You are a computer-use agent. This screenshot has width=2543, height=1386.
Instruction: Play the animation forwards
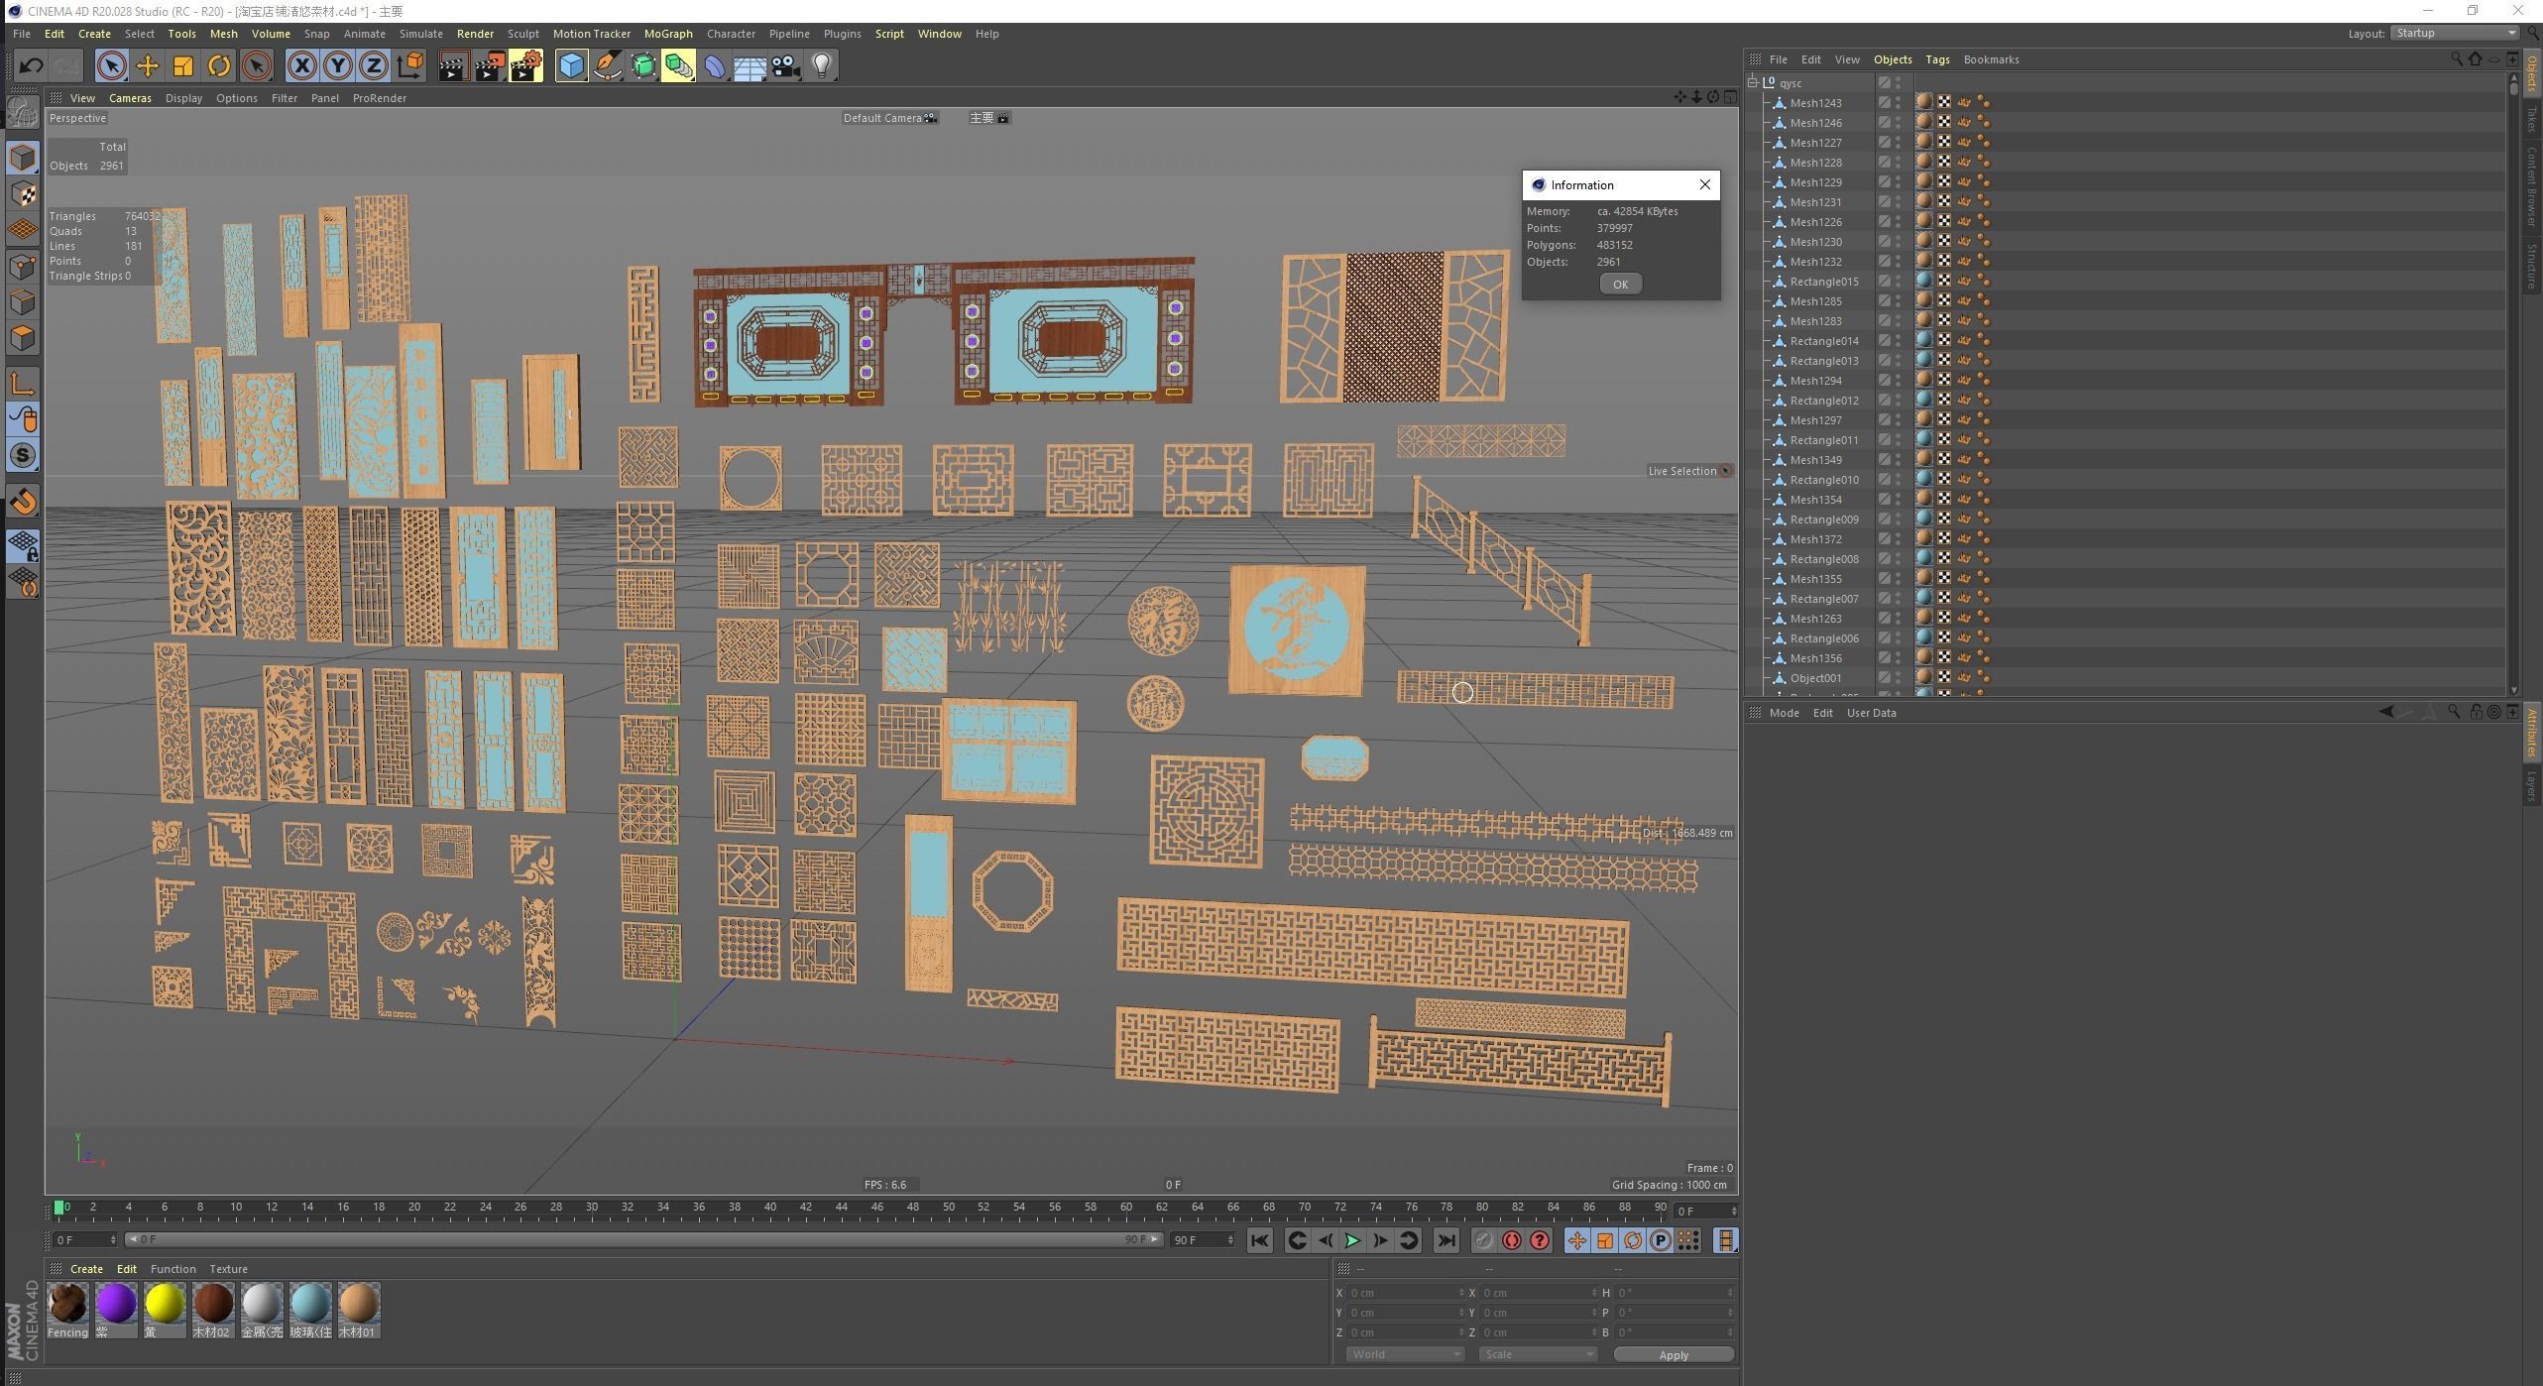[x=1352, y=1240]
